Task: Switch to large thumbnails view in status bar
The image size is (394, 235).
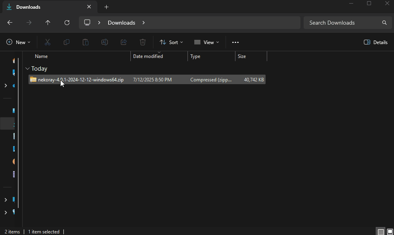Action: point(390,232)
